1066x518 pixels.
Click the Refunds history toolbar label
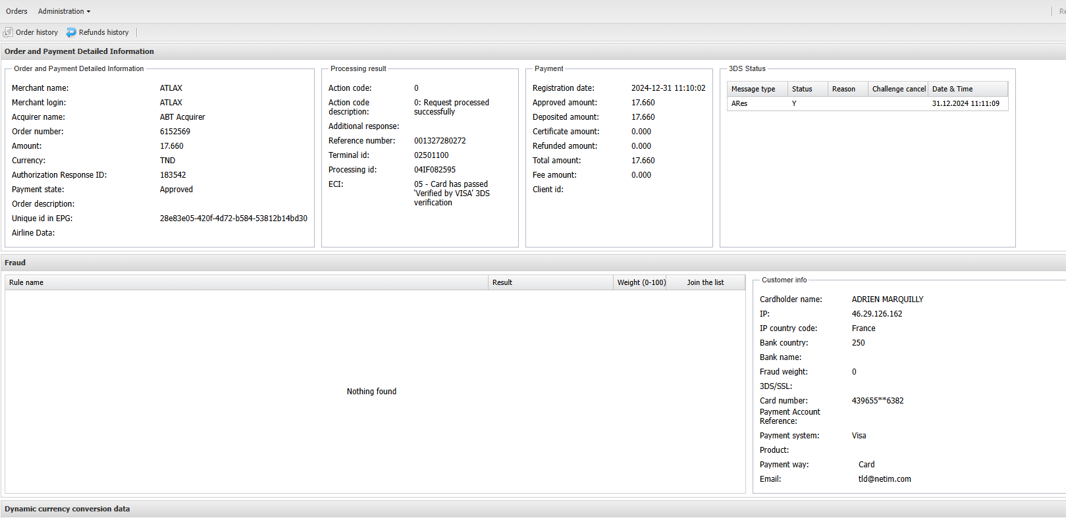point(103,32)
